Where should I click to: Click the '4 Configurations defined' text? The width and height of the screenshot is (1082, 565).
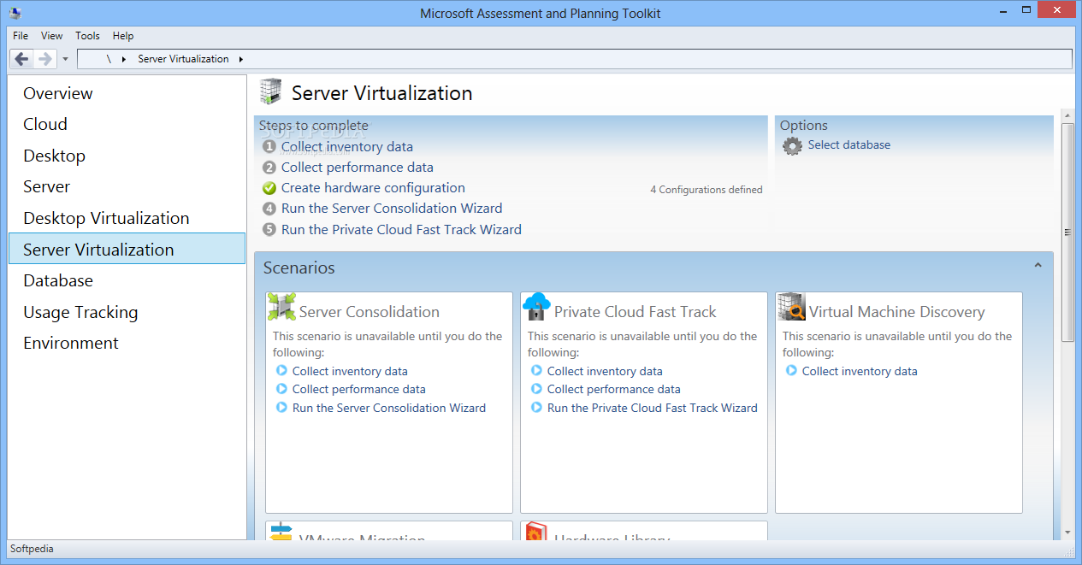[707, 190]
